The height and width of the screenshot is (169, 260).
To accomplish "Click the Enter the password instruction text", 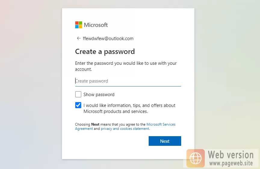I will point(126,66).
